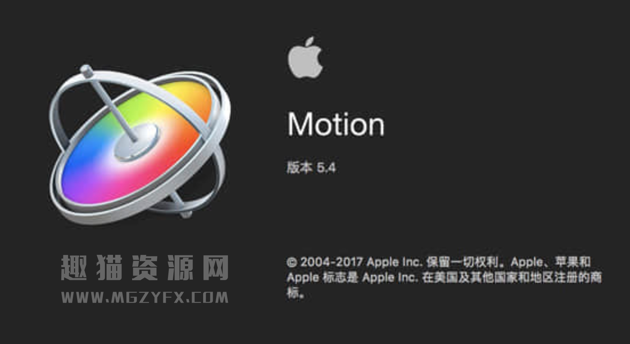Select the 5.4 version number

[x=326, y=167]
